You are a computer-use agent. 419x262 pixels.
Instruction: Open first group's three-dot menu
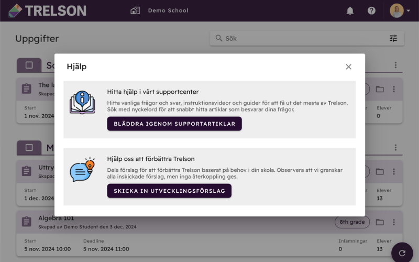395,65
